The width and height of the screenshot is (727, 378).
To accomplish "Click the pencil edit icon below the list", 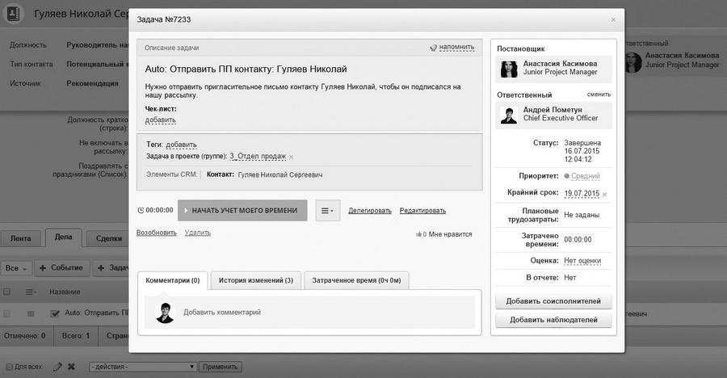I will pyautogui.click(x=57, y=366).
